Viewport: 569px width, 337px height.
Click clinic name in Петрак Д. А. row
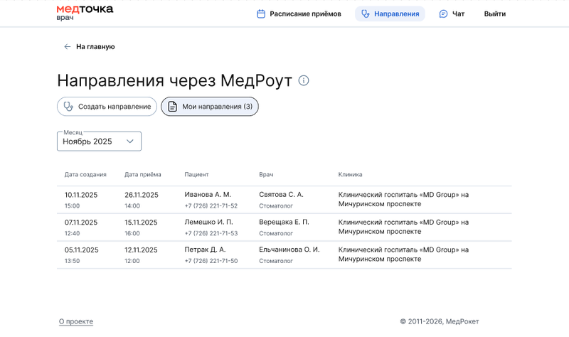[403, 255]
